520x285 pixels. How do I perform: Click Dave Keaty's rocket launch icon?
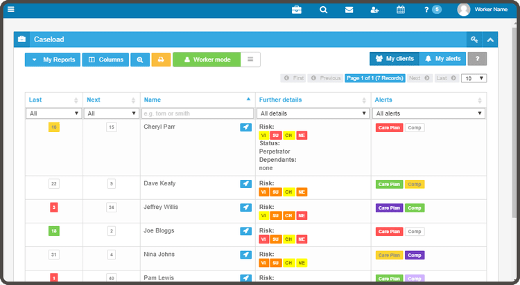click(245, 184)
